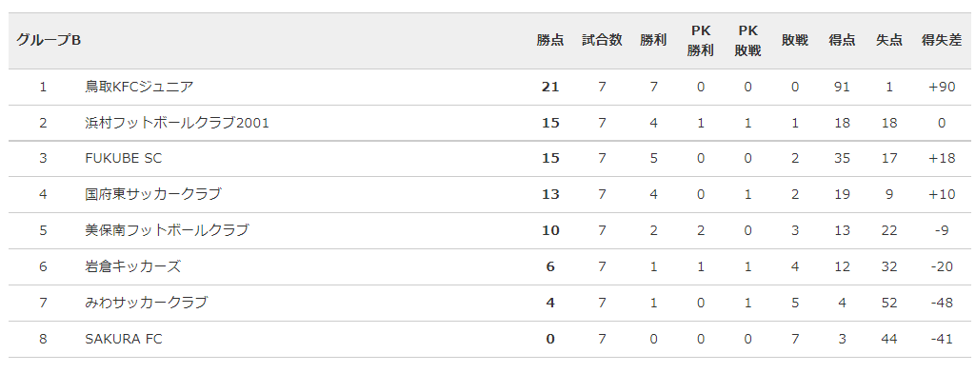
Task: Click the PK勝利 column header
Action: tap(700, 41)
